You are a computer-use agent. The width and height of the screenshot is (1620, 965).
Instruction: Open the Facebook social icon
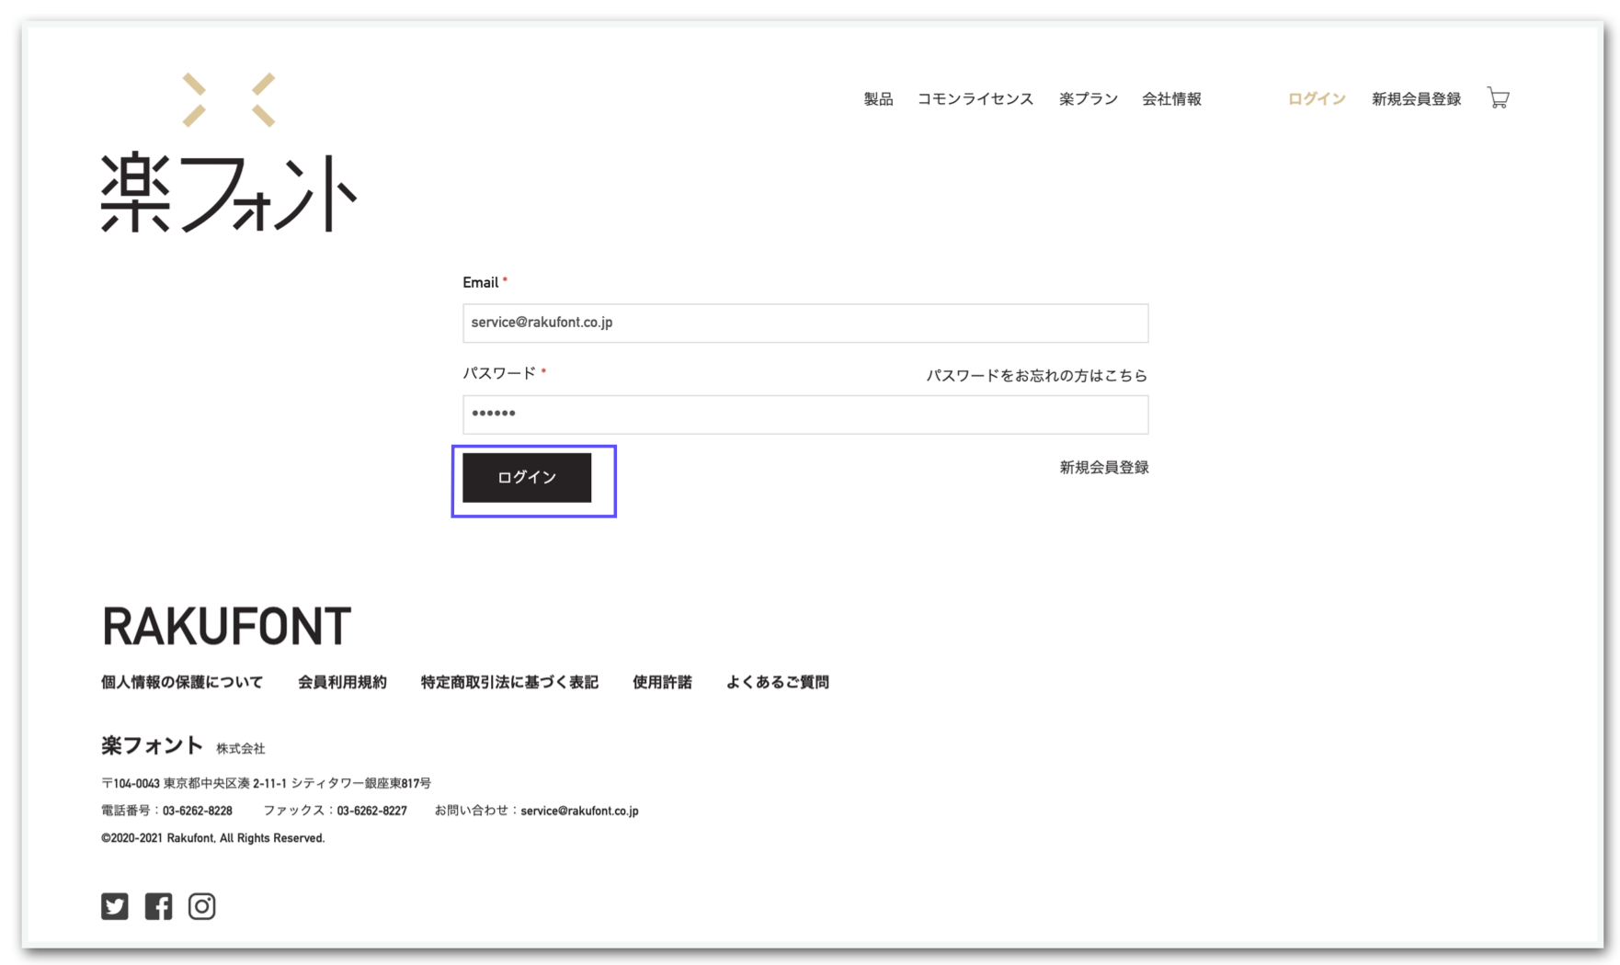click(x=158, y=906)
